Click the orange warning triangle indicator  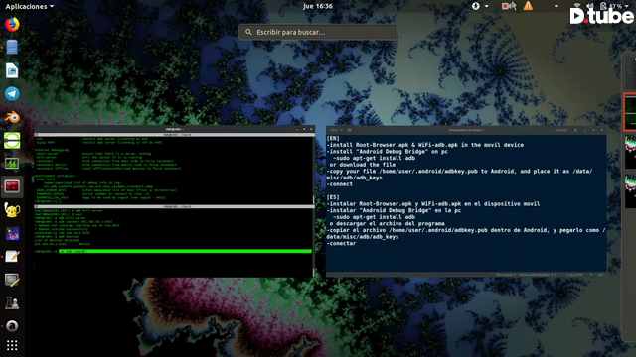point(528,6)
